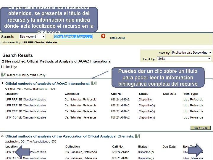Open the Sort by Publication date Descending dropdown
The image size is (213, 160).
(191, 52)
